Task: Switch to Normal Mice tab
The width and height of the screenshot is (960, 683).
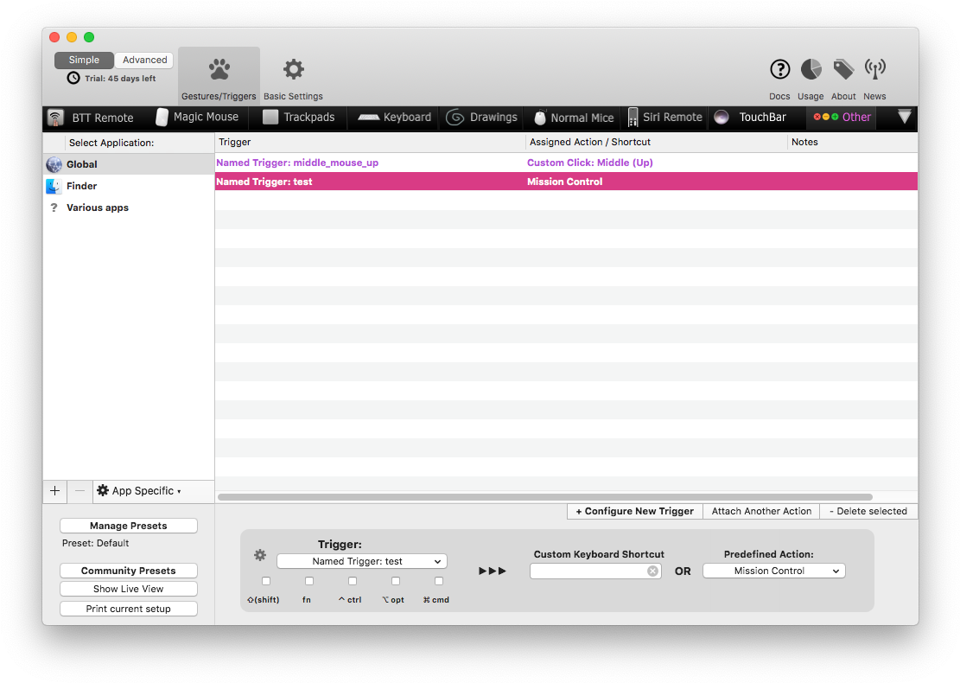Action: pos(574,117)
